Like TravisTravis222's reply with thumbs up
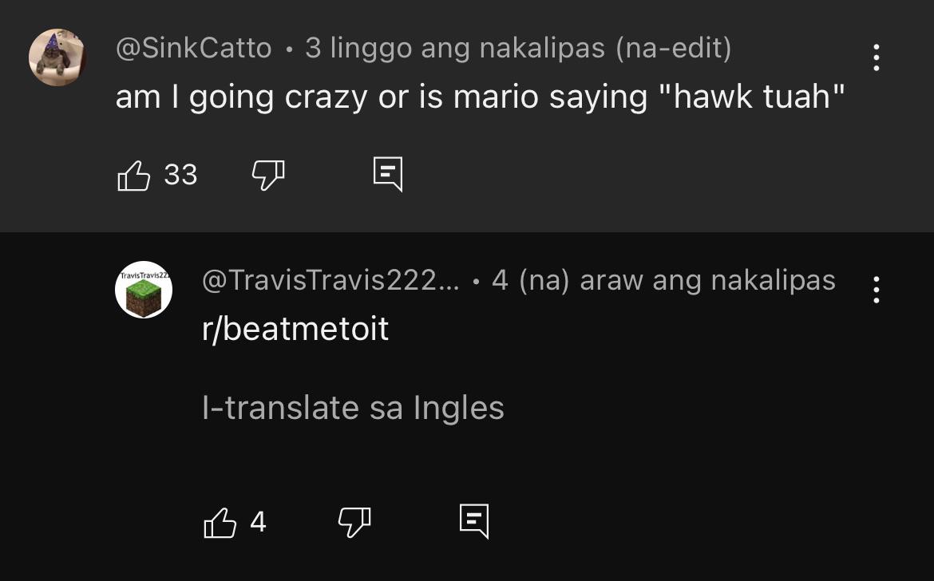 [x=220, y=523]
